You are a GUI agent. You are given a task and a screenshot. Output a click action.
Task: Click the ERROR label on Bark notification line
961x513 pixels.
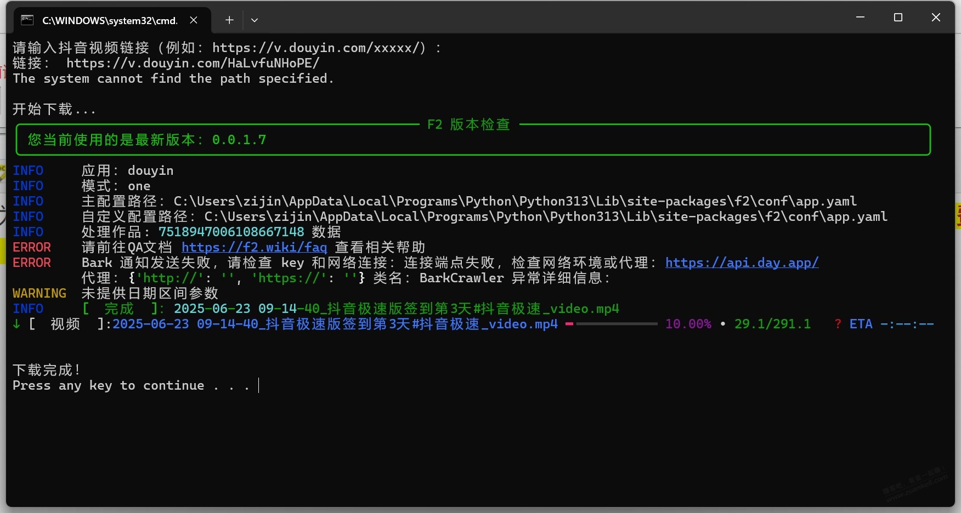[32, 263]
